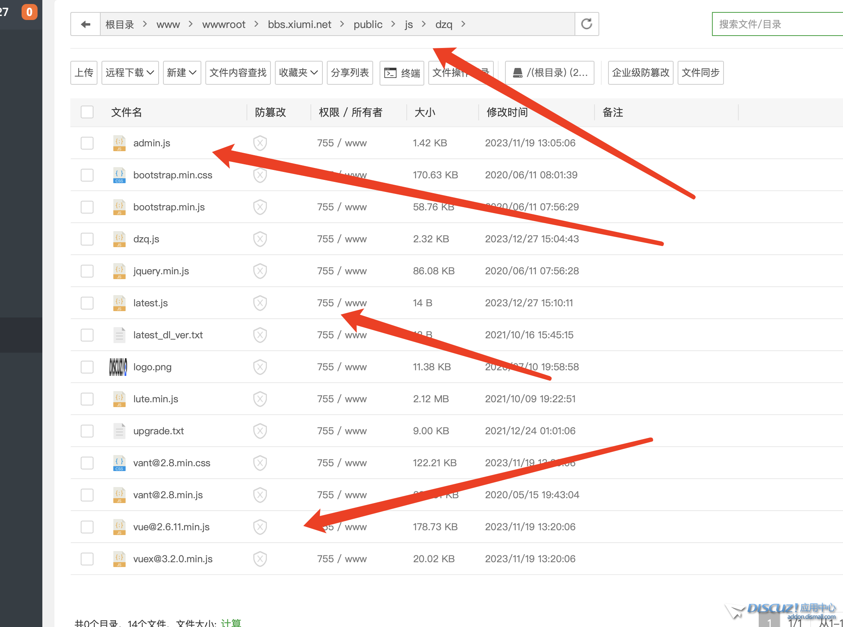
Task: Click the 上传 upload button
Action: [84, 73]
